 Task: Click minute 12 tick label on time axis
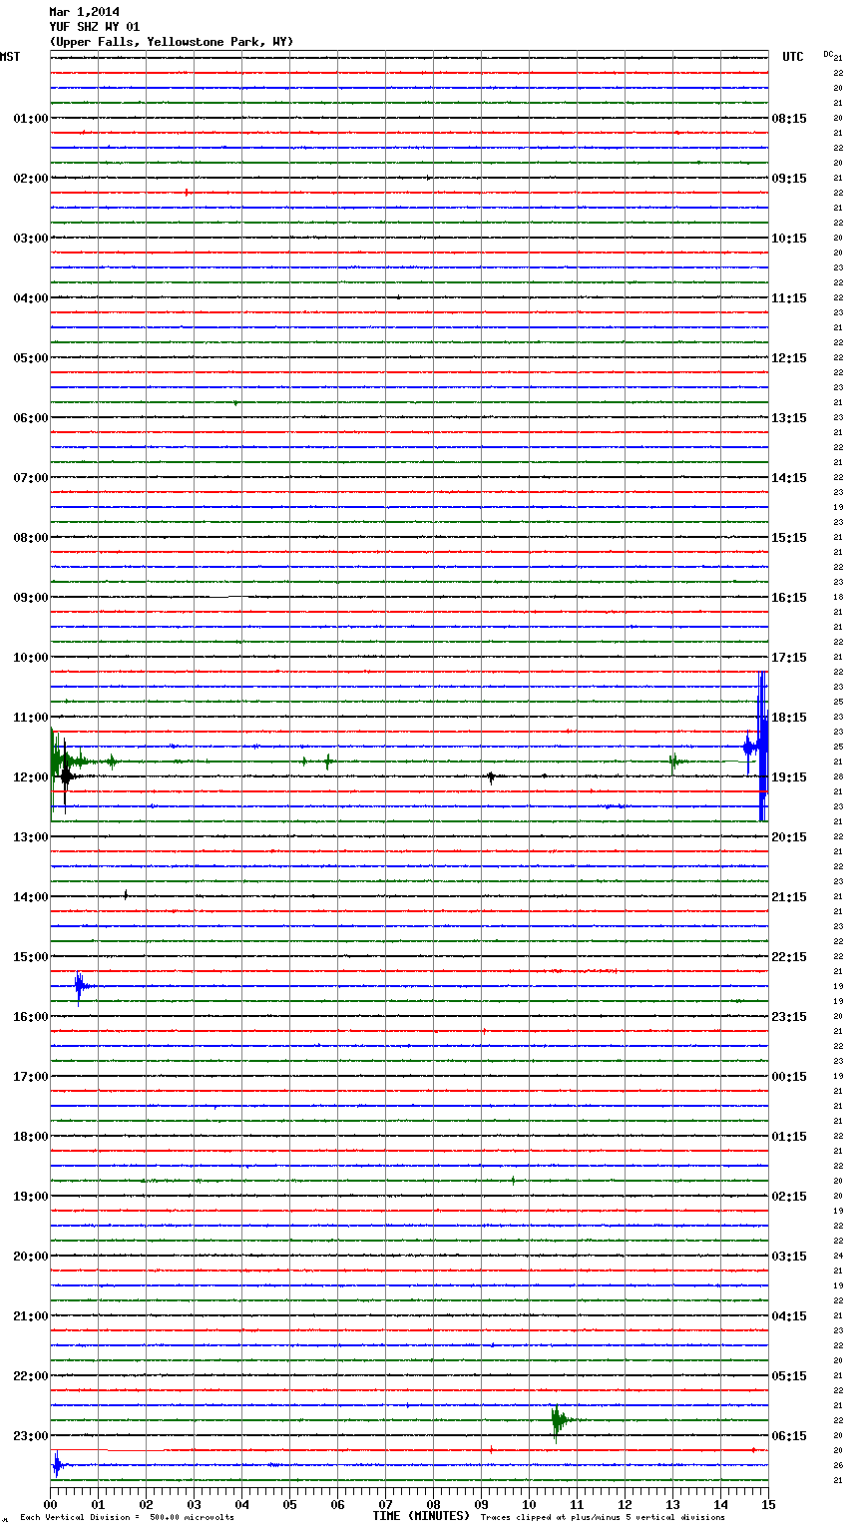pyautogui.click(x=625, y=1504)
